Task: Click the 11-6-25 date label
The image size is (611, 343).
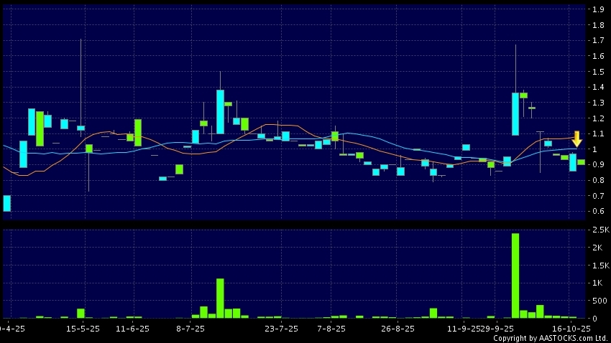Action: tap(132, 328)
